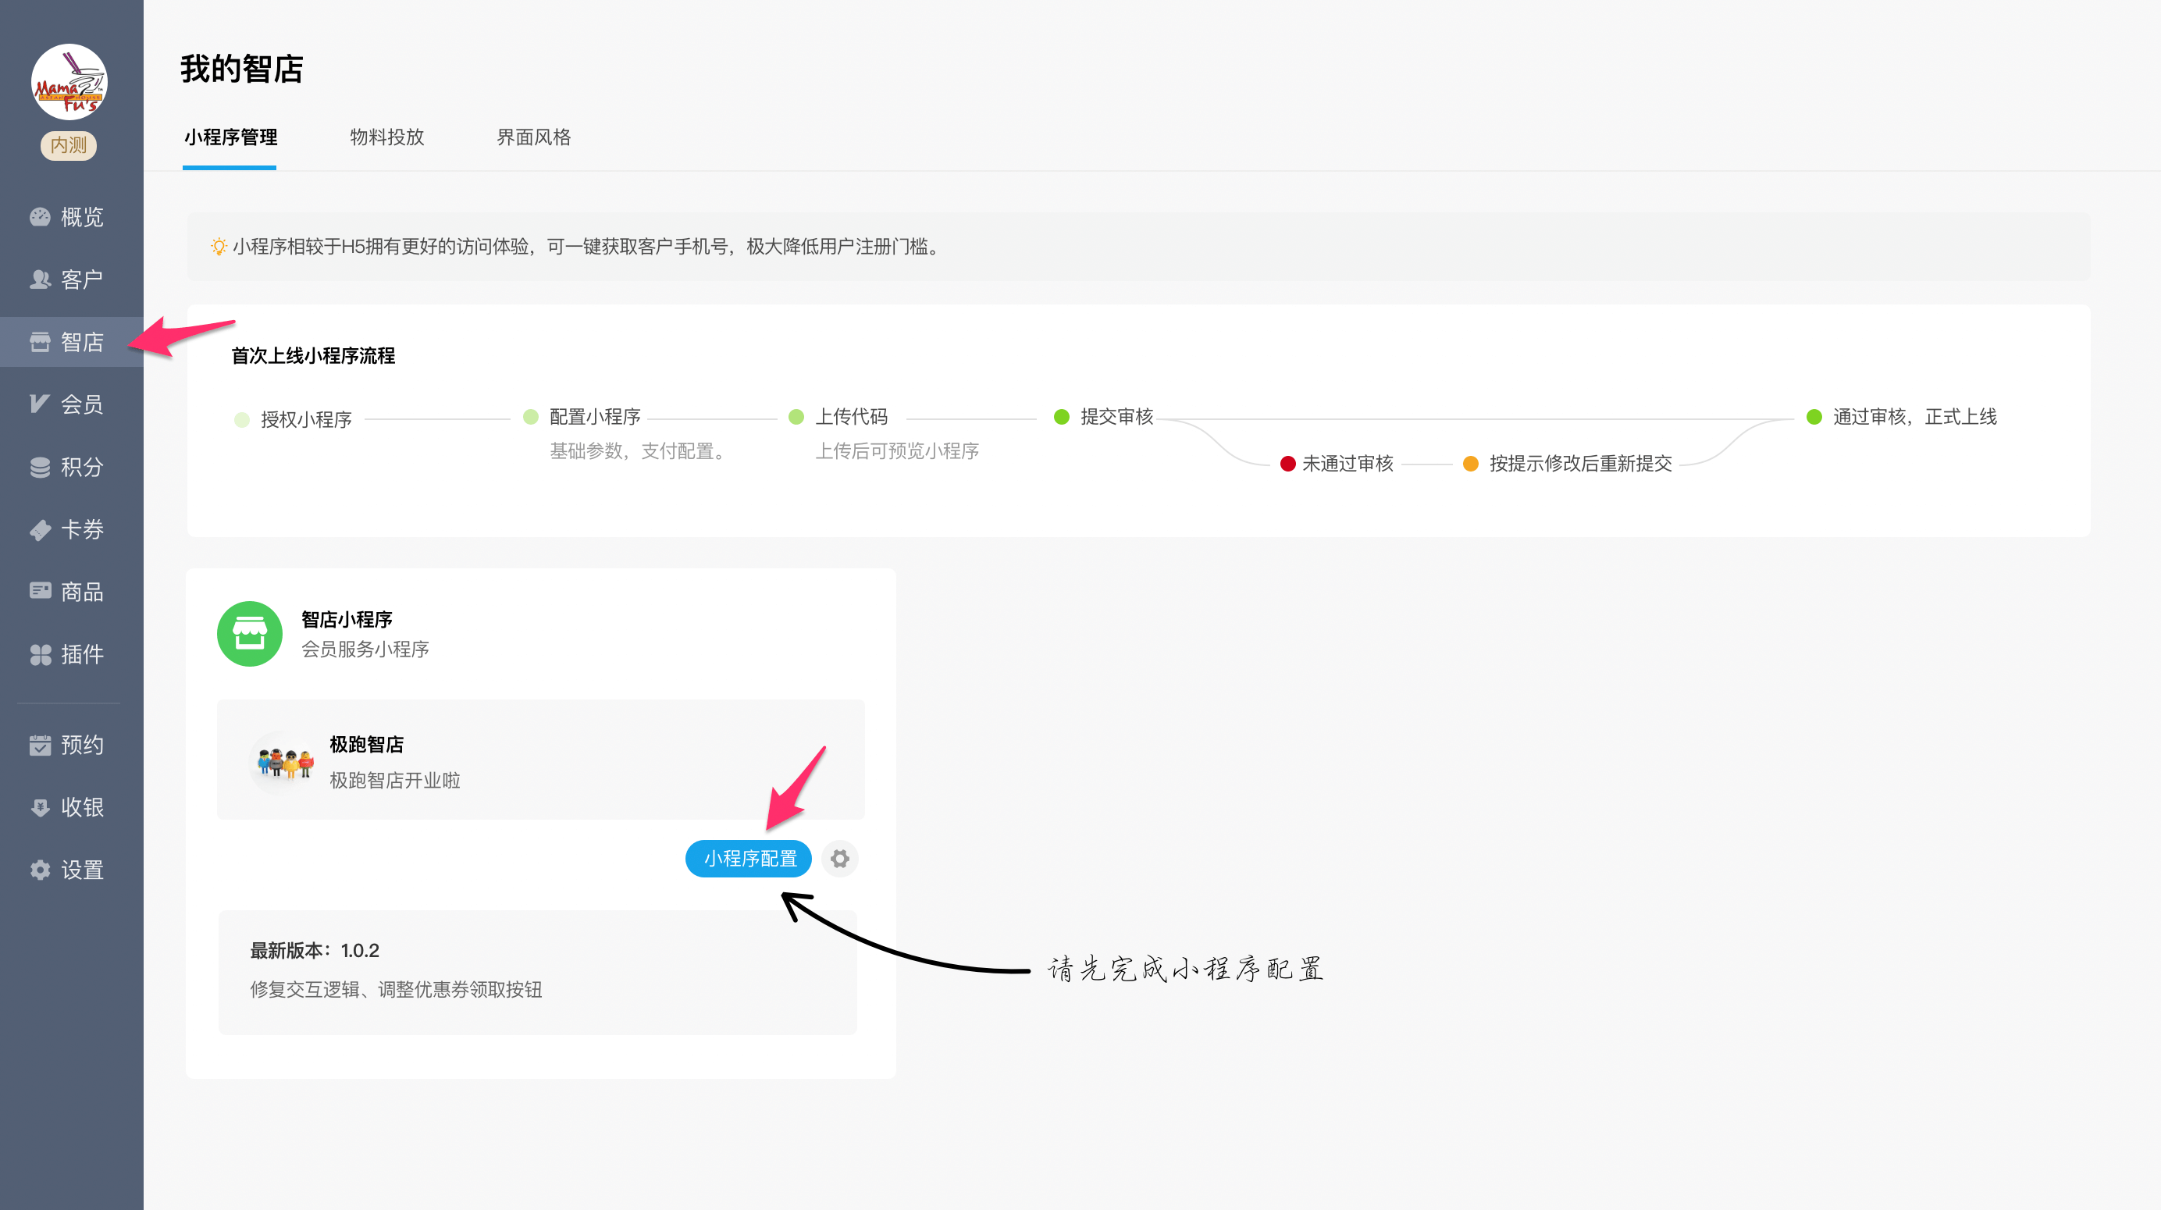Open 客户 customers section icon
The image size is (2161, 1210).
[x=40, y=279]
